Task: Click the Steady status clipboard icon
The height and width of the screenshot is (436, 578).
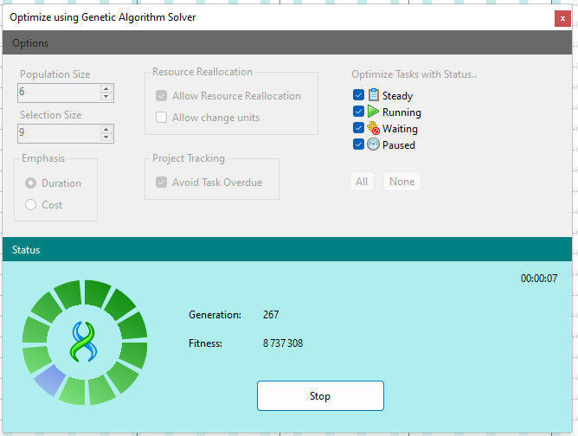Action: click(374, 96)
